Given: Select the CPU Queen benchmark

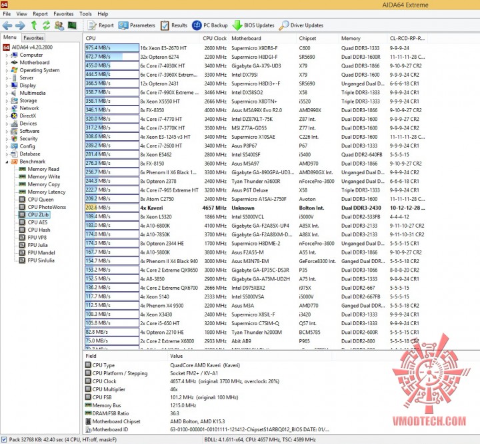Looking at the screenshot, I should (x=37, y=200).
